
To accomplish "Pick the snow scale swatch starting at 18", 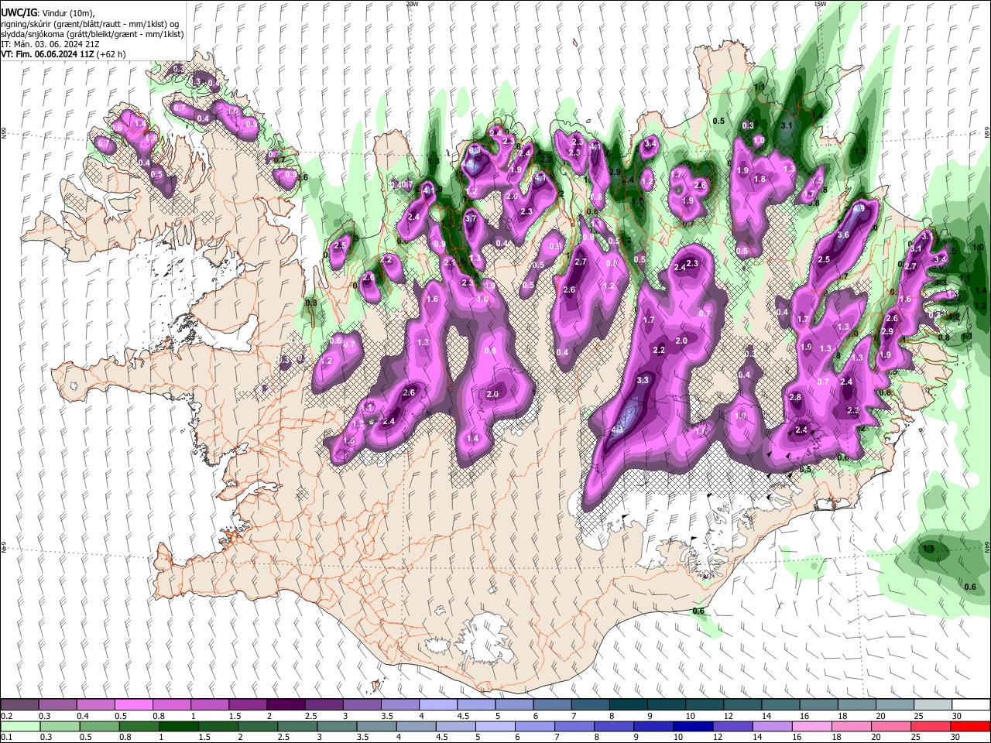I will 857,705.
